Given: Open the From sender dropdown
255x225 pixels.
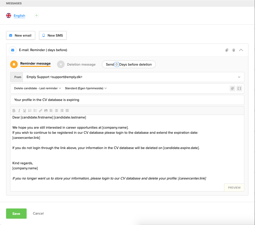Looking at the screenshot, I should [239, 77].
